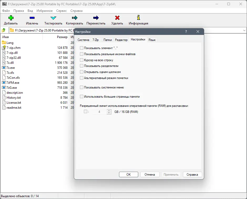The width and height of the screenshot is (247, 199).
Task: Select the 7zCon.sfx file icon
Action: coord(4,78)
